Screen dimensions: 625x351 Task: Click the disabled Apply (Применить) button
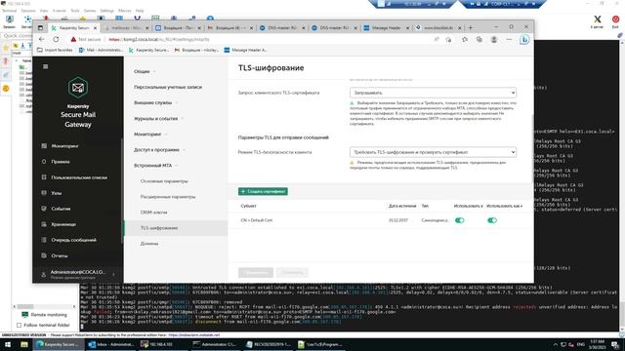pos(256,273)
